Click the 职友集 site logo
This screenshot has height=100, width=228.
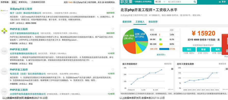coord(126,2)
